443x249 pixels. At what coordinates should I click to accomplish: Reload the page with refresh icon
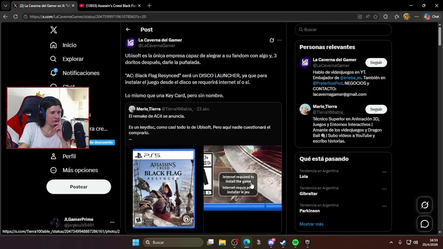(16, 17)
